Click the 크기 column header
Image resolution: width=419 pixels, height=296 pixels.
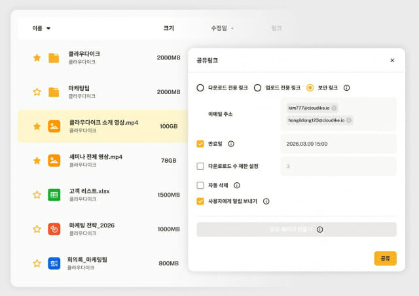pos(169,28)
